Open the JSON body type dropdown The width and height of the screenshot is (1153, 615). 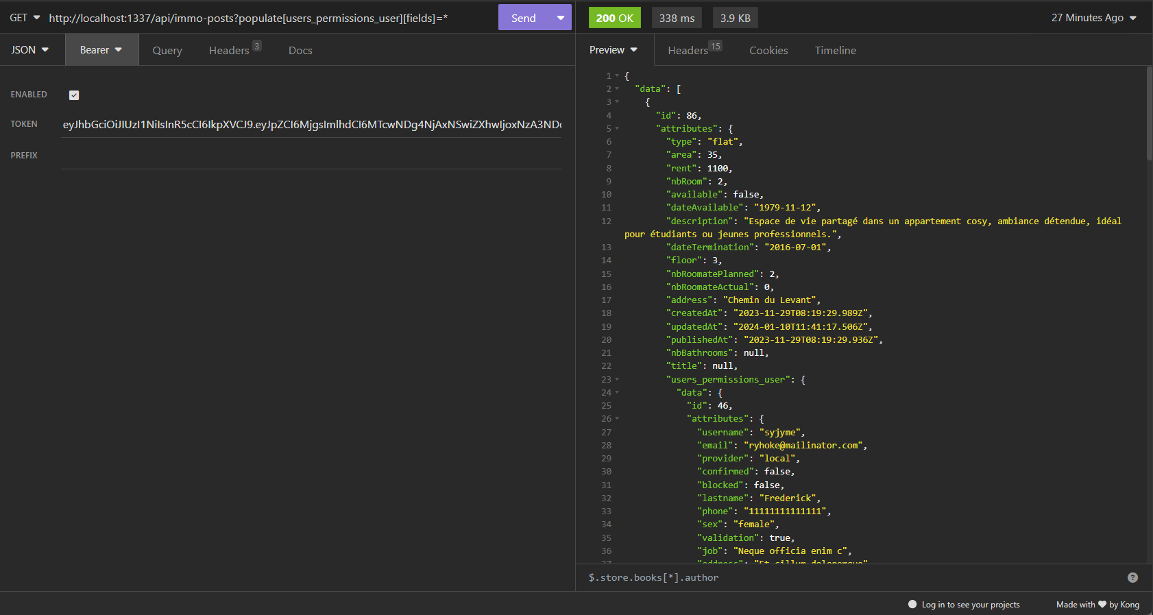pyautogui.click(x=30, y=50)
